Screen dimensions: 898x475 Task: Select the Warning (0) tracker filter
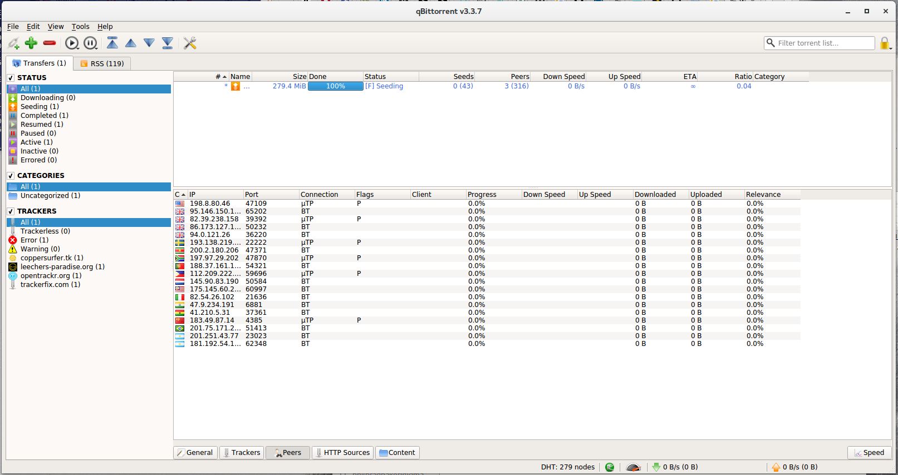[x=89, y=249]
